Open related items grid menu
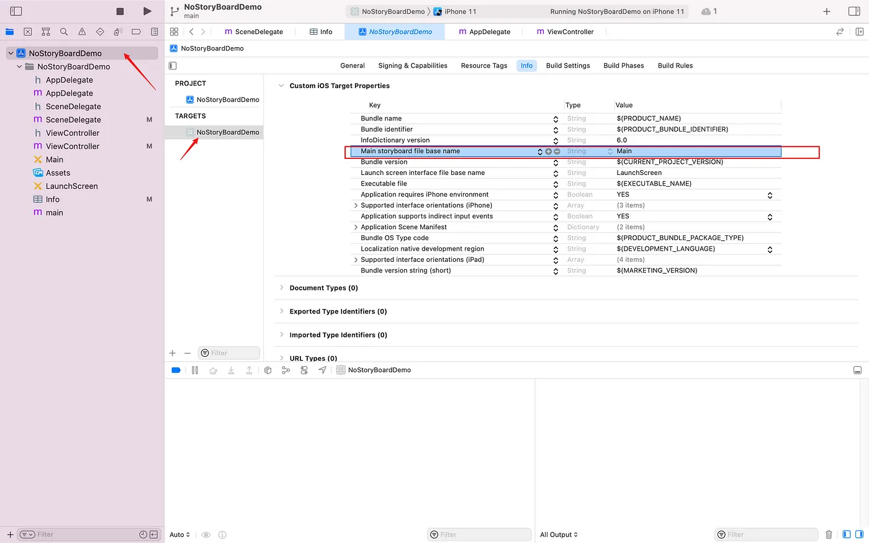 [x=174, y=32]
